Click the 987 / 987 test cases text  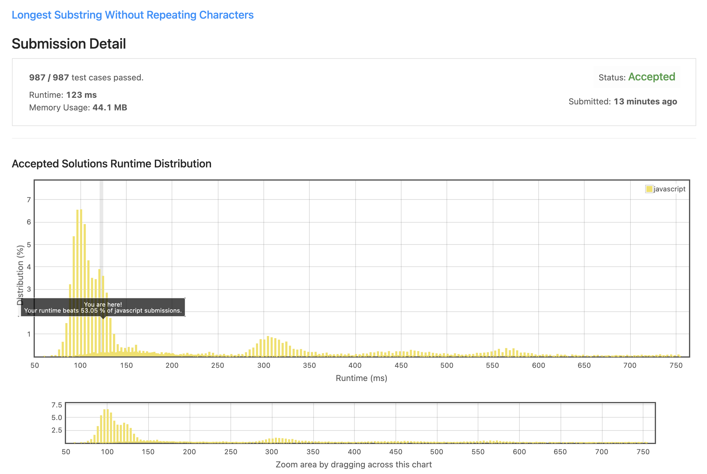86,78
